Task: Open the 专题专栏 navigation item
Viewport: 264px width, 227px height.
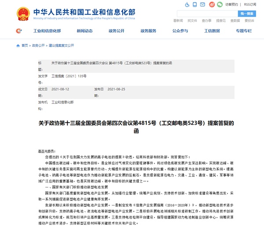Action: [244, 31]
